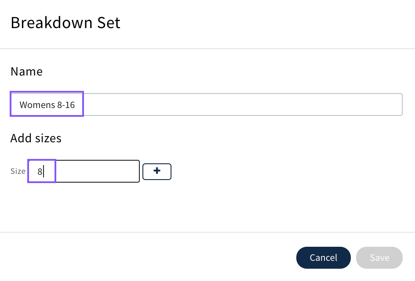415x281 pixels.
Task: Save the Womens 8-16 breakdown set
Action: coord(379,258)
